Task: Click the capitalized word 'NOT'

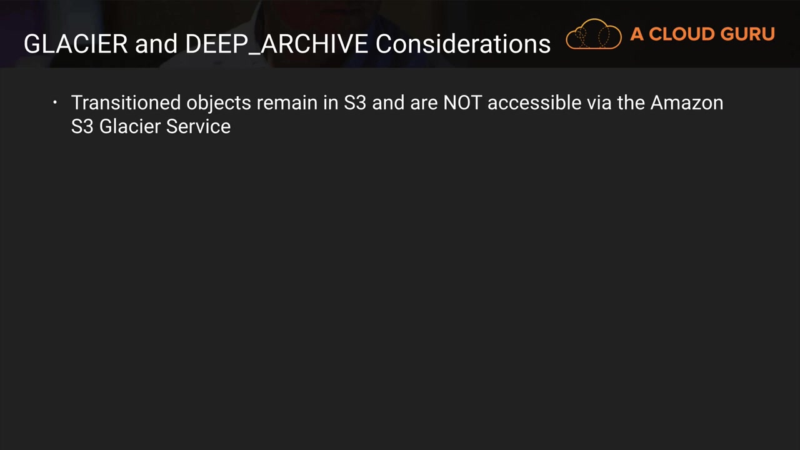Action: (x=462, y=102)
